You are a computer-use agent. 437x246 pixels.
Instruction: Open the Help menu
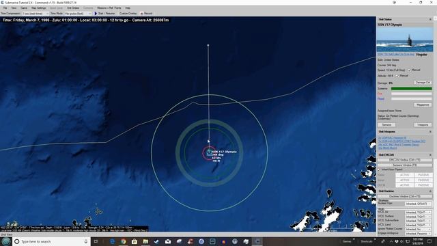(x=128, y=8)
